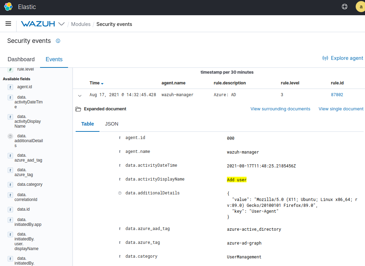The width and height of the screenshot is (365, 266).
Task: Click the Wazuh logo
Action: [39, 24]
